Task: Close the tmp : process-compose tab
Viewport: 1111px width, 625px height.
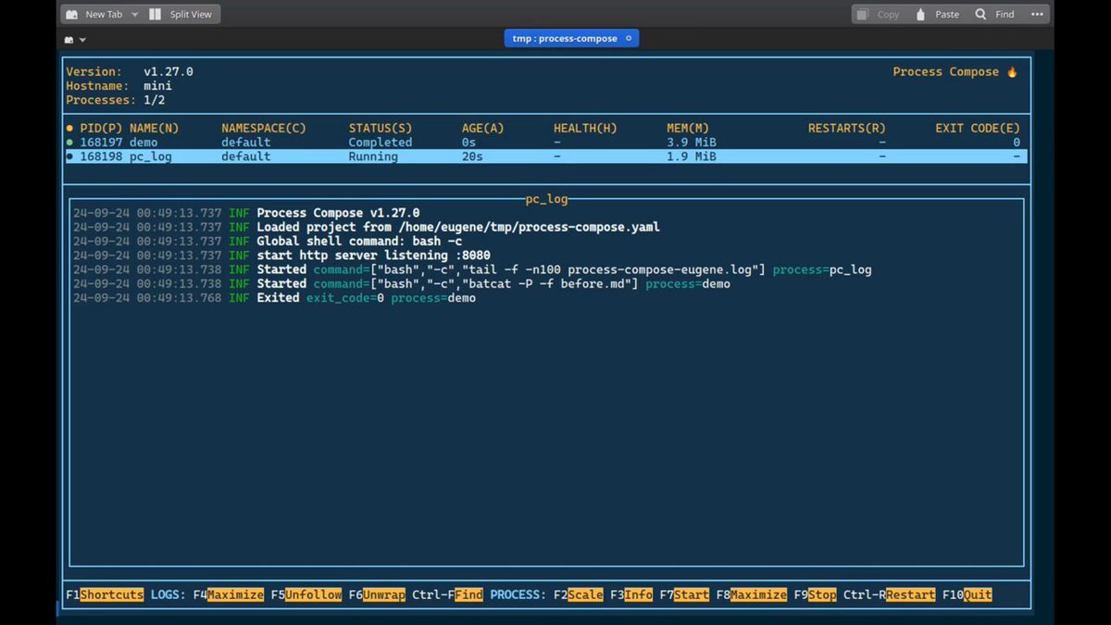Action: 629,39
